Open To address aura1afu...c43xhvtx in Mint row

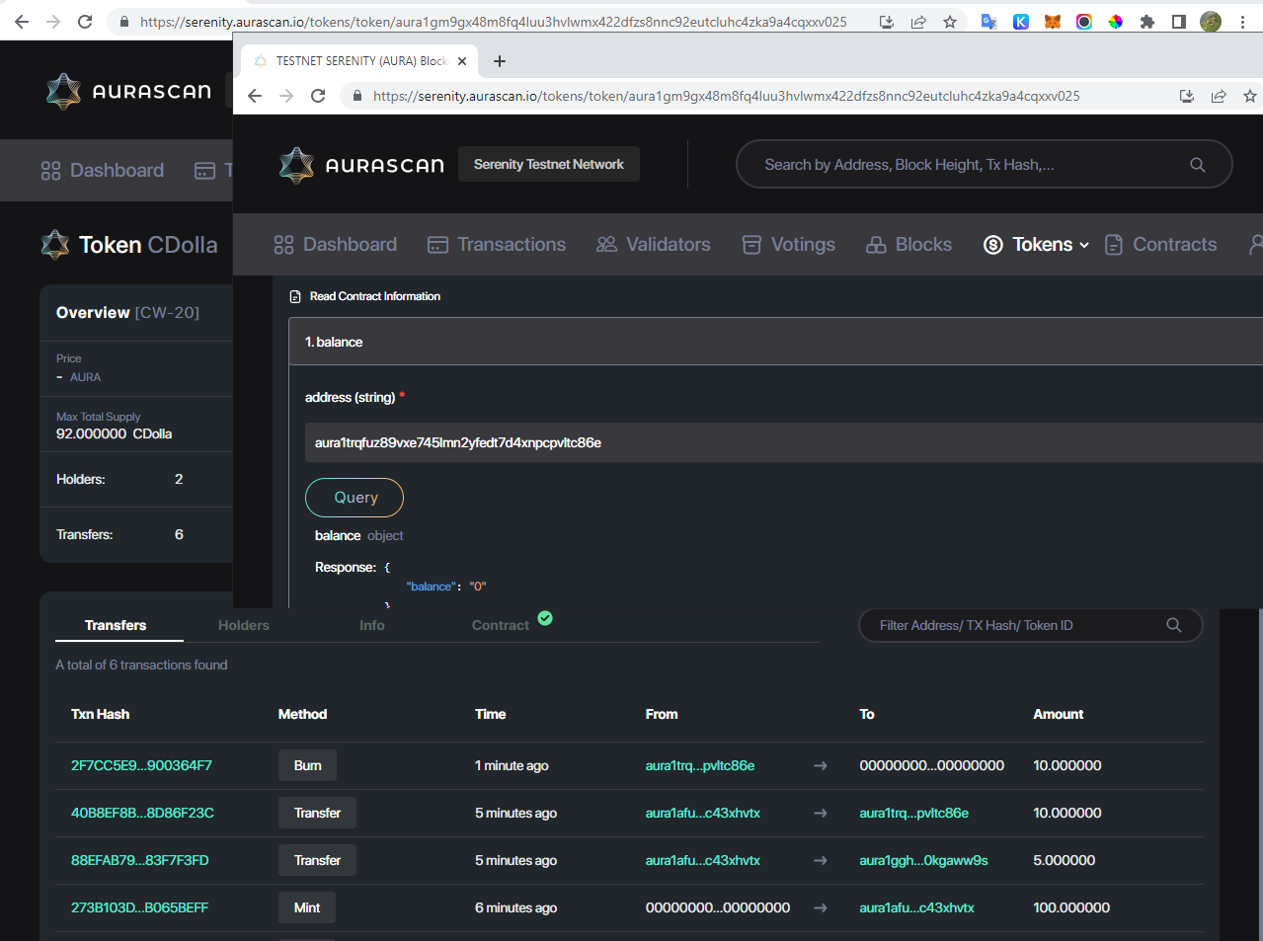916,907
